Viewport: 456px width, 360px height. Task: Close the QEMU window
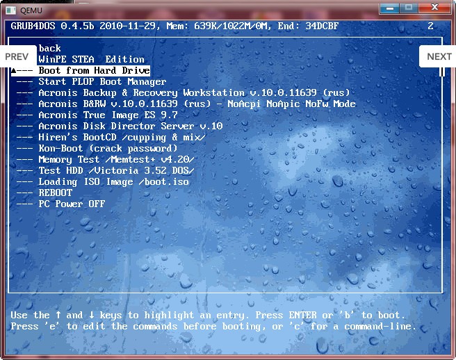click(434, 8)
